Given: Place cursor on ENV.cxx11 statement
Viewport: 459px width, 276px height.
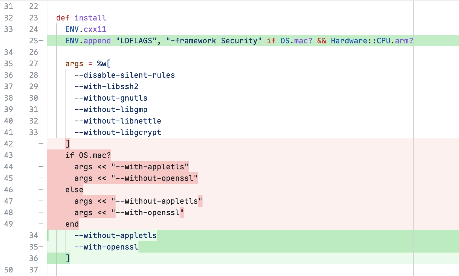Looking at the screenshot, I should coord(86,29).
